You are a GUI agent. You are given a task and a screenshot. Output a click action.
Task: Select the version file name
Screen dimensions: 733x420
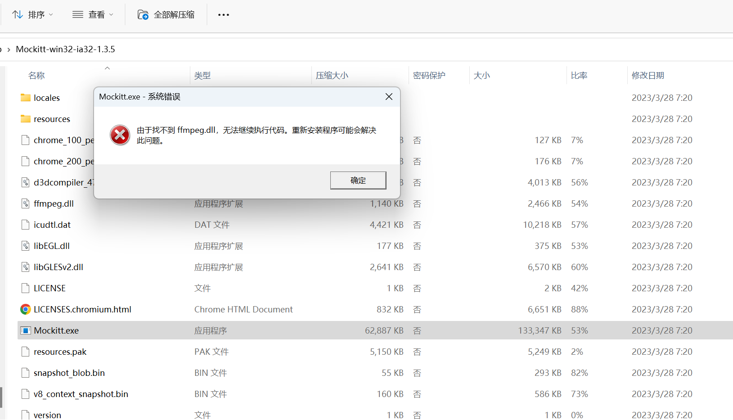(x=47, y=415)
